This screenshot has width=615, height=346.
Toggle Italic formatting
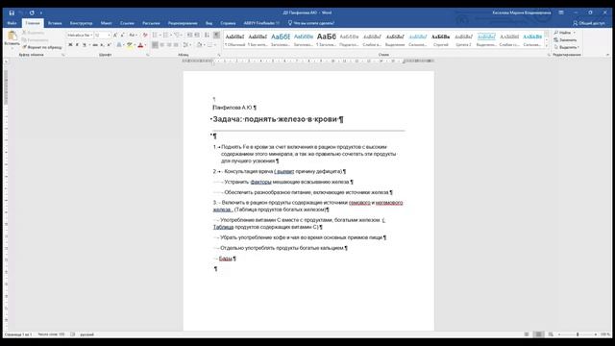pyautogui.click(x=77, y=45)
